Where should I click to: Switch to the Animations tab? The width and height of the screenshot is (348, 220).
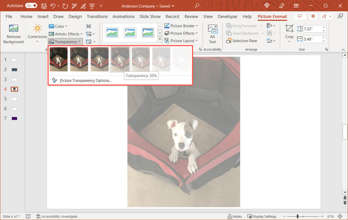pos(123,16)
